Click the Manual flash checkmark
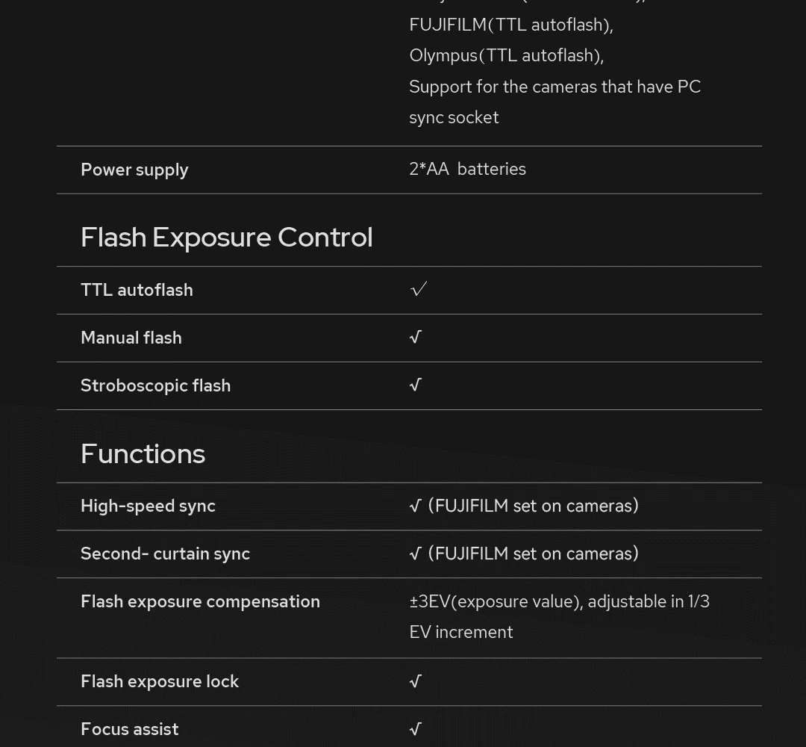This screenshot has width=806, height=747. (x=416, y=338)
